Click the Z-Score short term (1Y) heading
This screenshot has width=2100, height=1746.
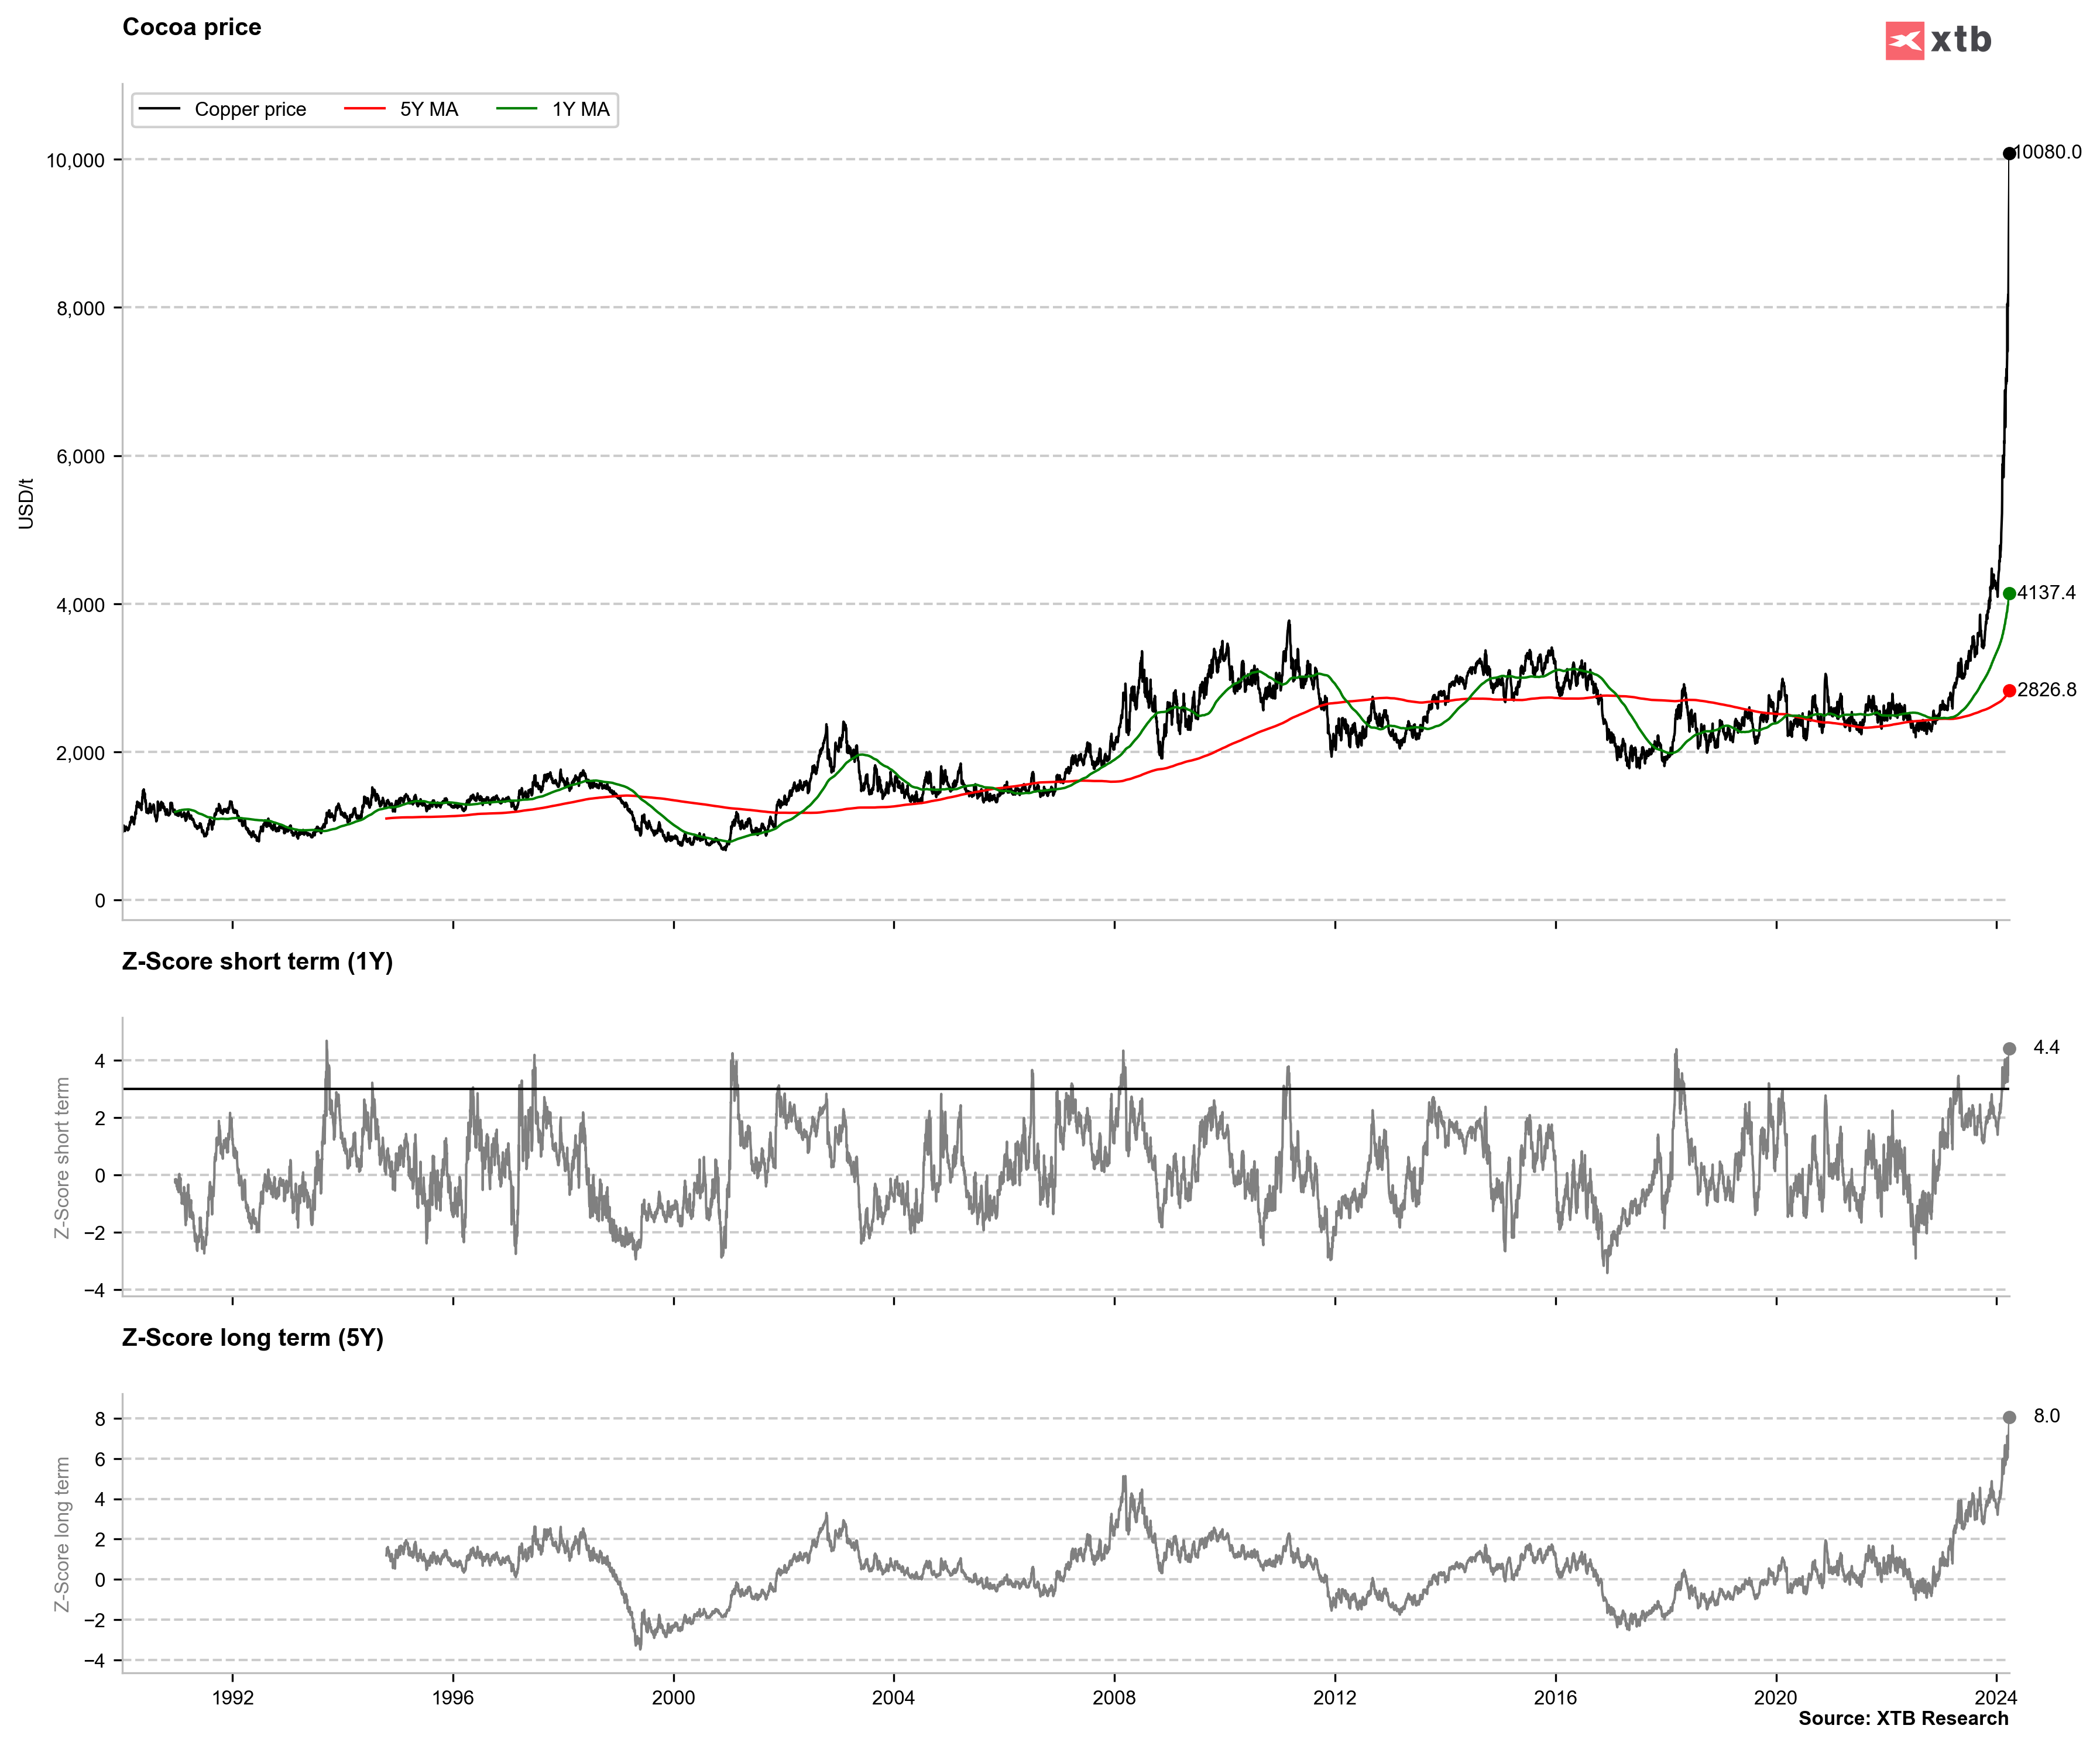(257, 961)
